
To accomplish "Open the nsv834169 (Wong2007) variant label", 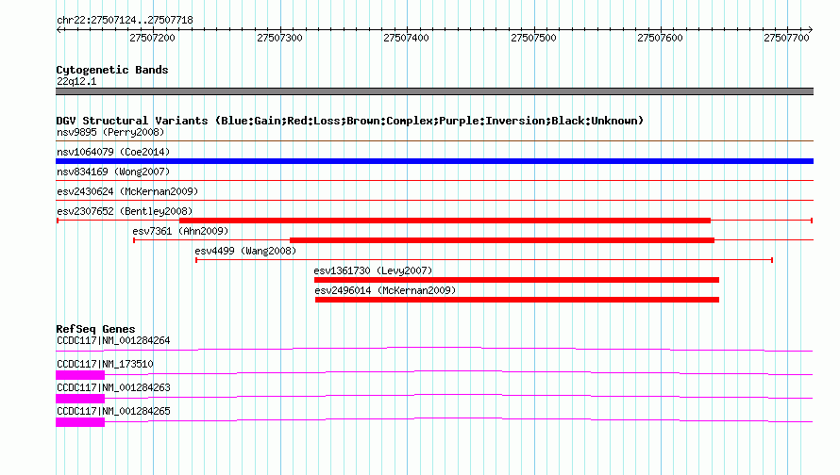I will (x=113, y=172).
